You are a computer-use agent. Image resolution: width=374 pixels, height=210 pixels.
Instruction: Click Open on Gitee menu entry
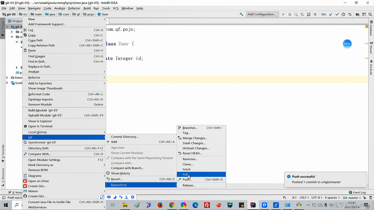(64, 181)
